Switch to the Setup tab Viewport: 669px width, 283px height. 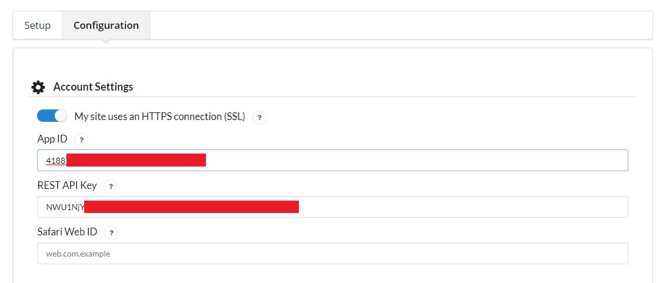click(38, 25)
